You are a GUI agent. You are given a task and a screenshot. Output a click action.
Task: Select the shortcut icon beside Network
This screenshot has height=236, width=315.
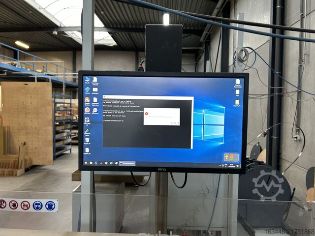[x=95, y=90]
